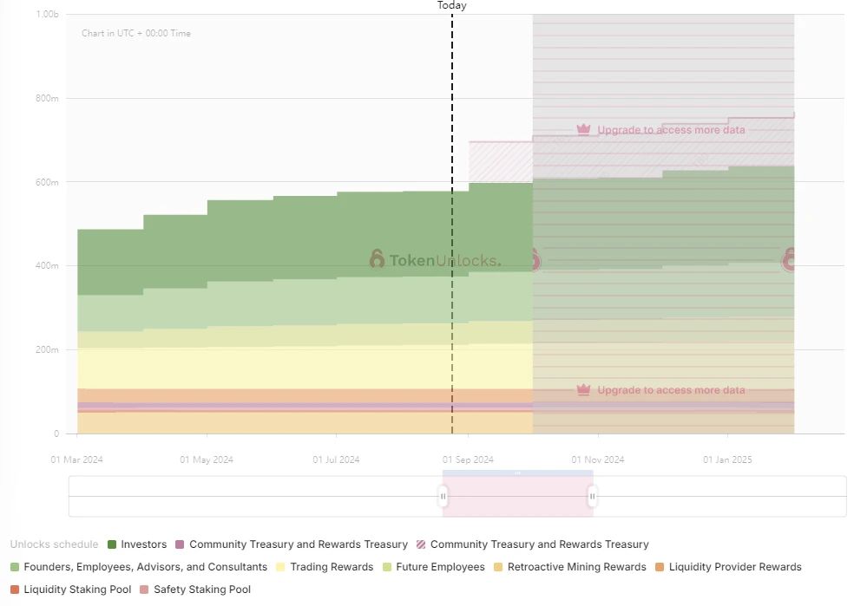Click the Safety Staking Pool legend square
Viewport: 854px width, 606px height.
coord(145,590)
